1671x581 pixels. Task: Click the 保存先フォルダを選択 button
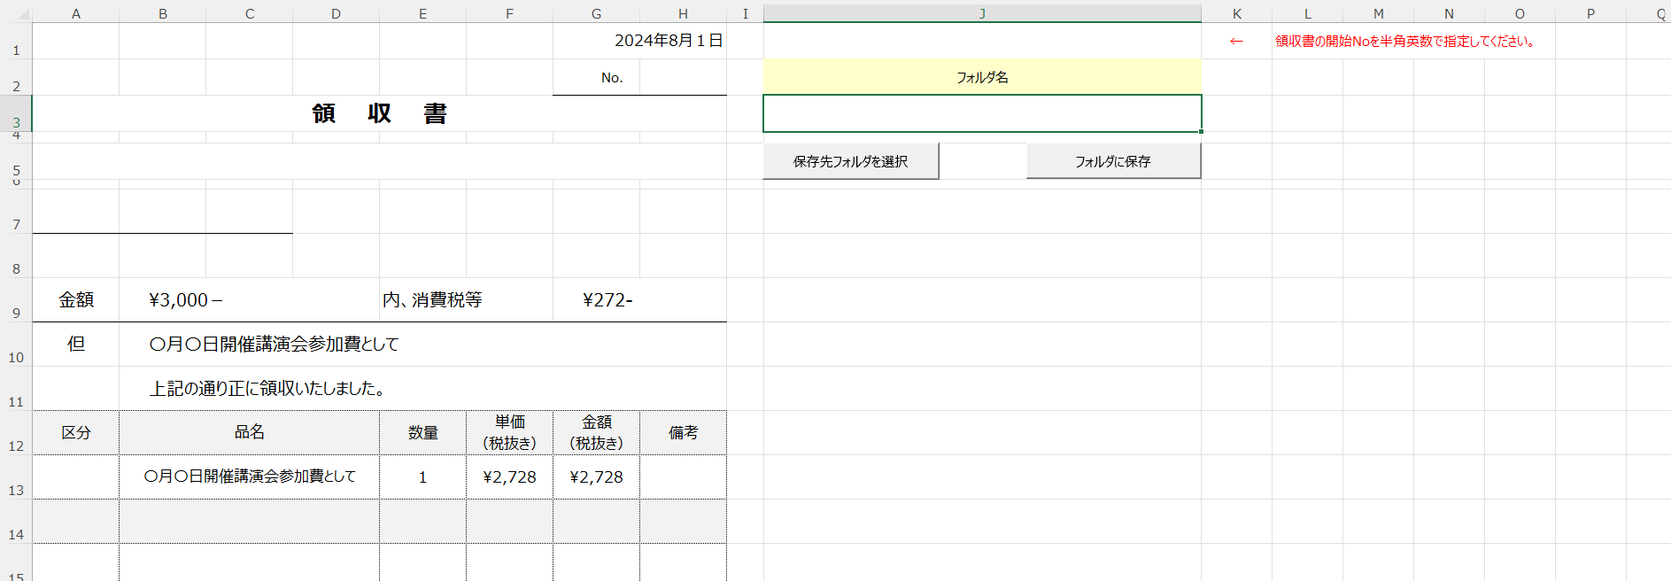850,161
